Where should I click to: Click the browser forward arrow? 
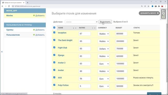tap(6, 6)
